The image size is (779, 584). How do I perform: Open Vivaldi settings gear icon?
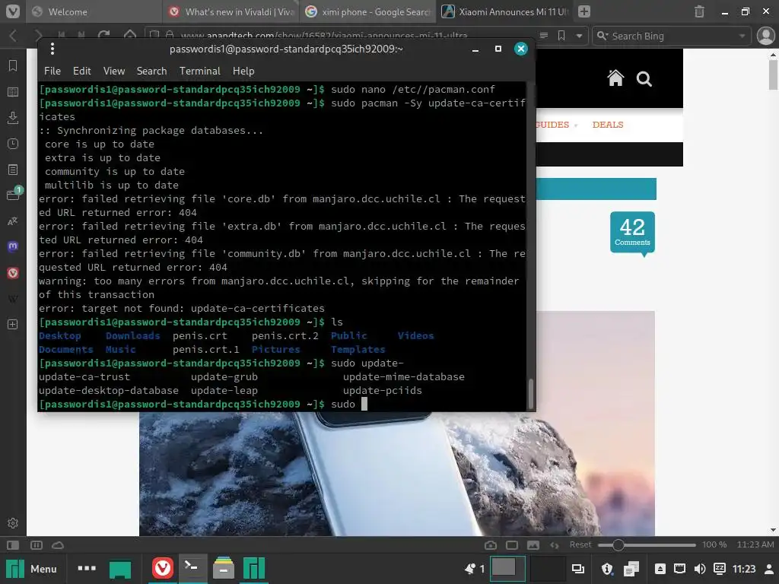click(x=13, y=523)
